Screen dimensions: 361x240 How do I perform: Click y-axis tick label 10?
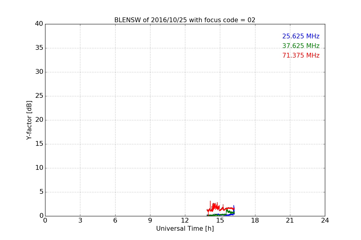click(39, 168)
